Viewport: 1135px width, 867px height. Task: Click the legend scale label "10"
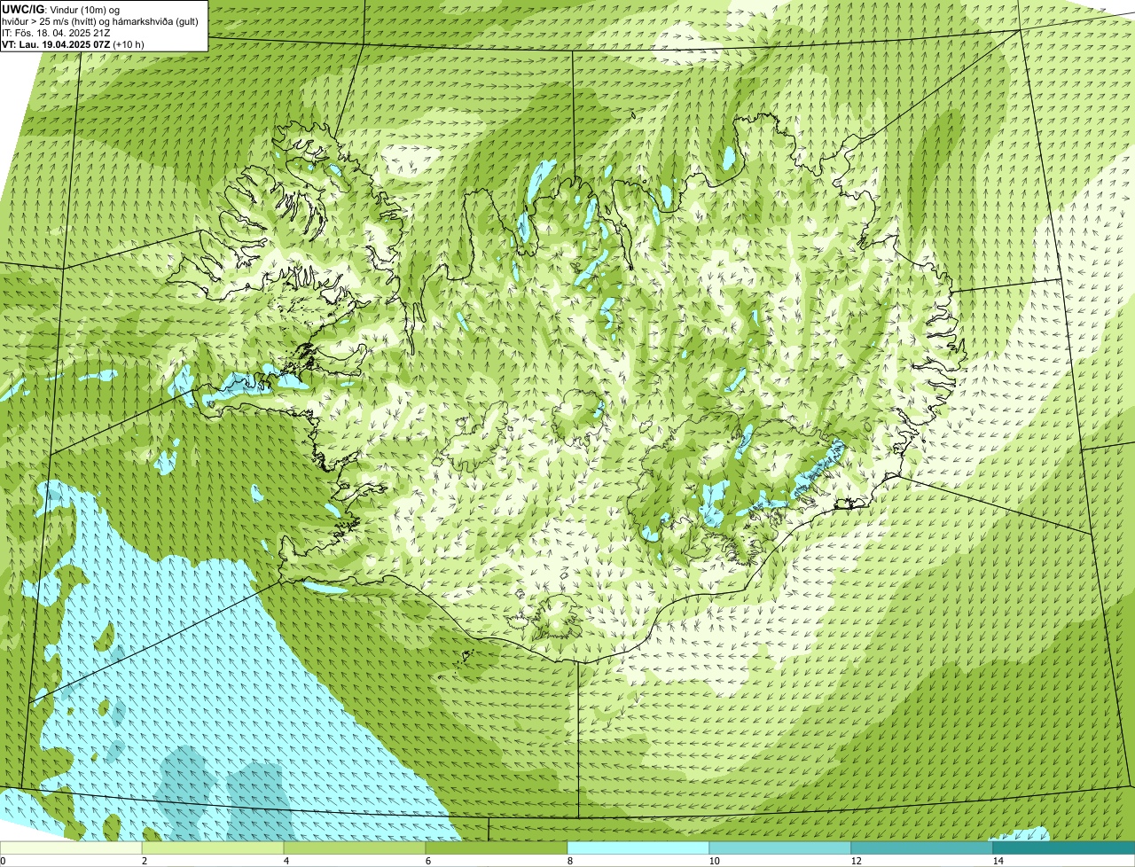coord(714,861)
